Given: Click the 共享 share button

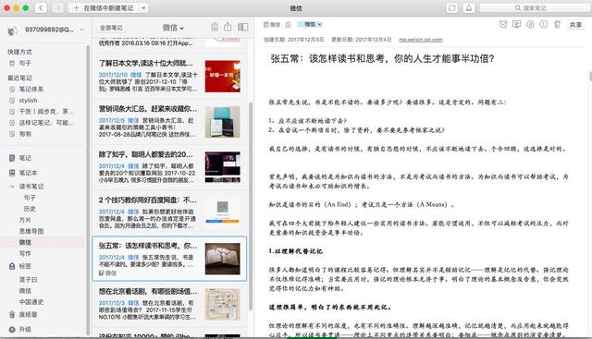Looking at the screenshot, I should coord(575,25).
